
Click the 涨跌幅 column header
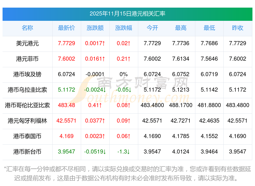[x=124, y=28]
